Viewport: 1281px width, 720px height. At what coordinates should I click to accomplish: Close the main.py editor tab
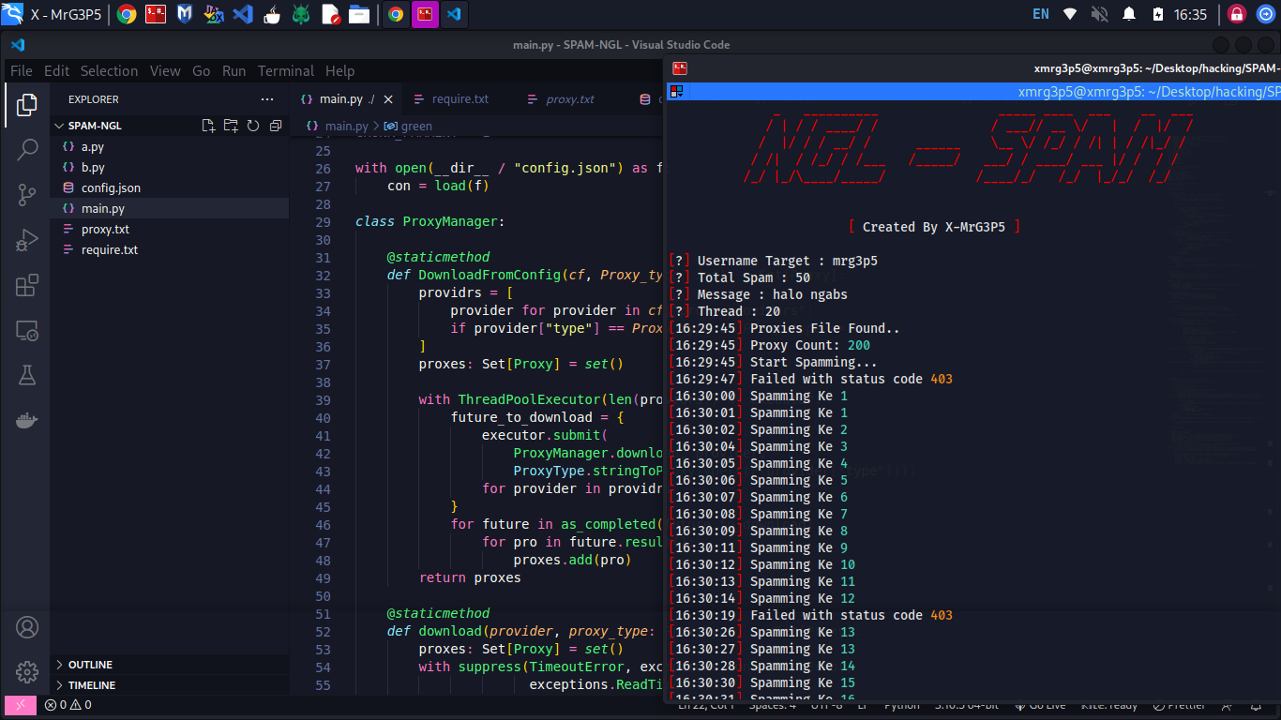(x=388, y=99)
